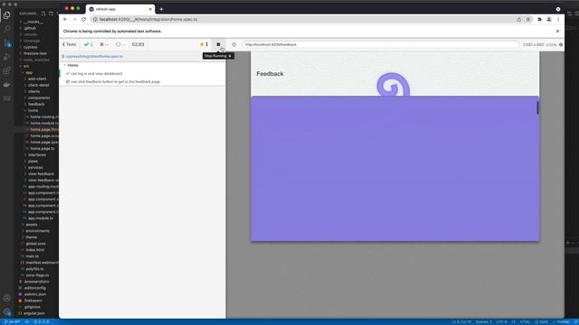Expand the theme folder

click(32, 237)
